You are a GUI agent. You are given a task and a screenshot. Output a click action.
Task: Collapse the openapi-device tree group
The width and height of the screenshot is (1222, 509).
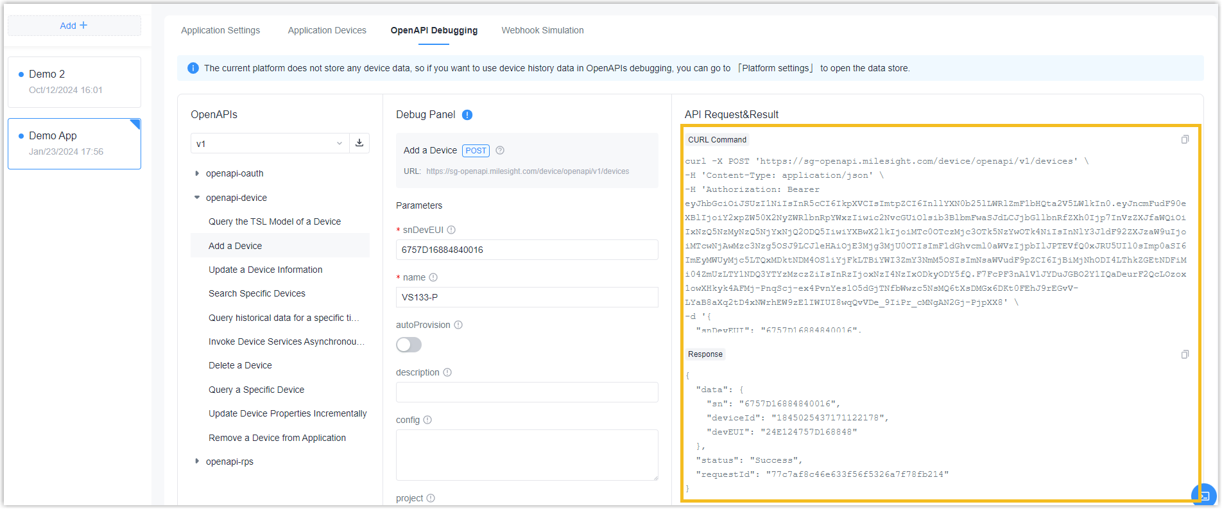(x=197, y=198)
